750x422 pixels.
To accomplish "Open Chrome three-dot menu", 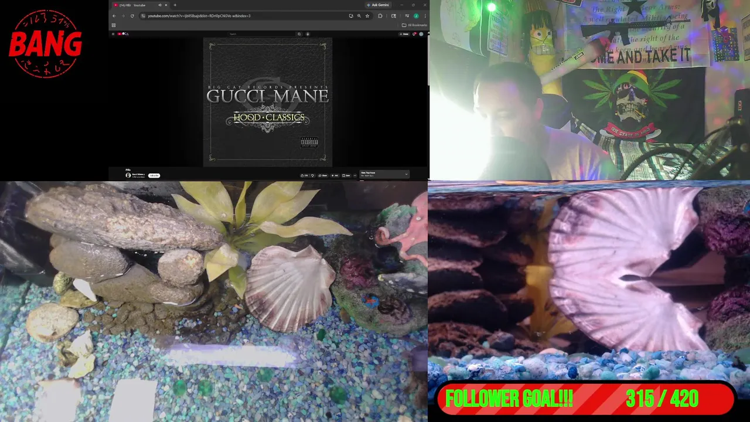I will click(x=425, y=16).
